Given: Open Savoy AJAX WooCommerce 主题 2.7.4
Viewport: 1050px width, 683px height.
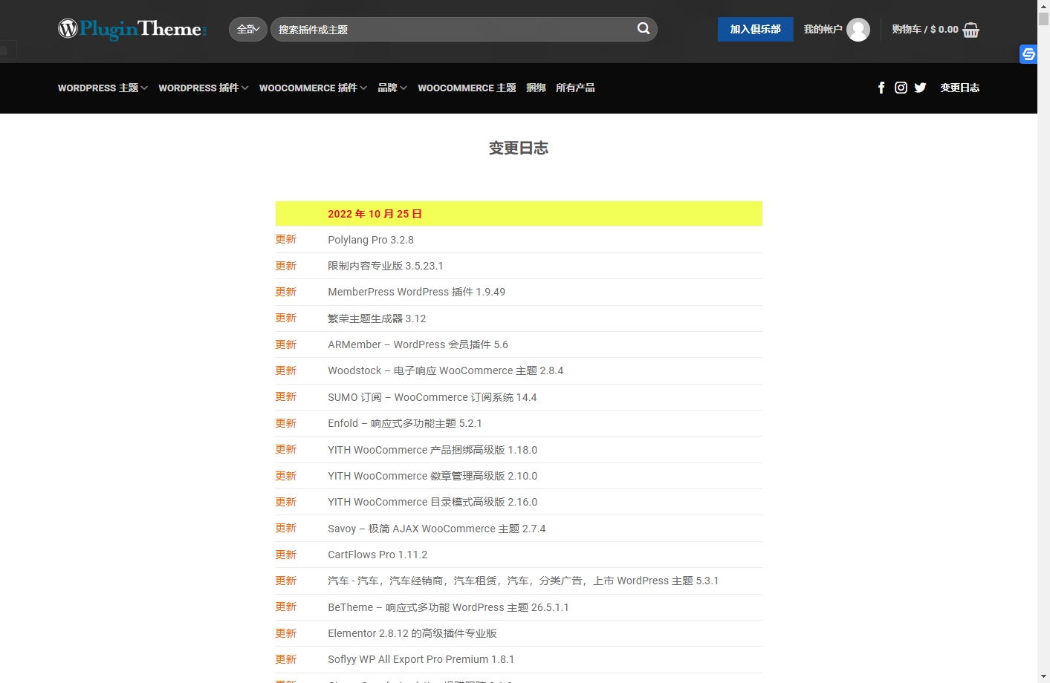Looking at the screenshot, I should pos(436,529).
